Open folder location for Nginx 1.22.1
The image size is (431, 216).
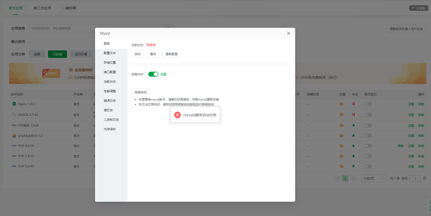341,104
